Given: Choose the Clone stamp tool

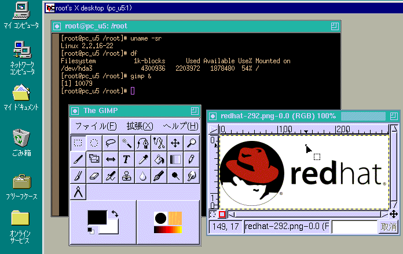Looking at the screenshot, I should [126, 176].
